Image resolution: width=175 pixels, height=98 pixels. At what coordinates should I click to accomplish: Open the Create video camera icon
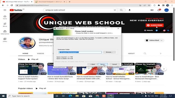point(152,10)
